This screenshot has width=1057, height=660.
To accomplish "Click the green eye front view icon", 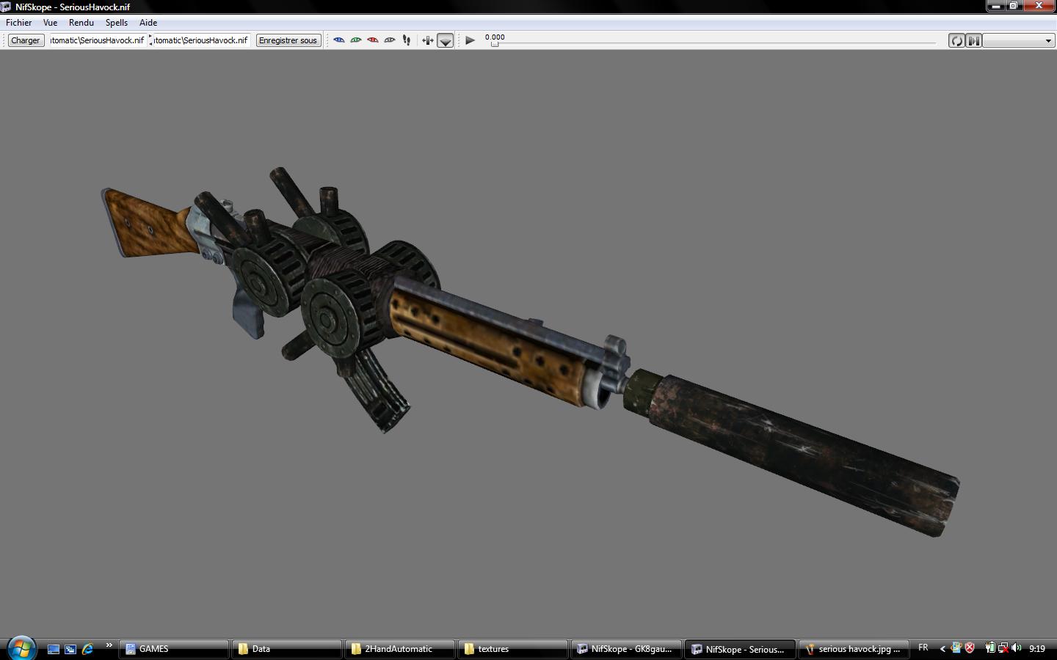I will (x=356, y=40).
